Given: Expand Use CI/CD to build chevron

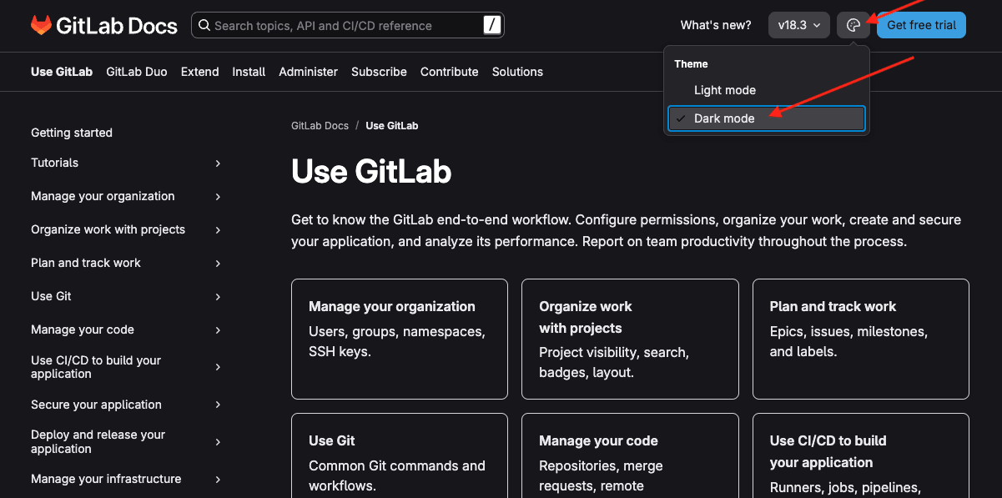Looking at the screenshot, I should click(218, 367).
